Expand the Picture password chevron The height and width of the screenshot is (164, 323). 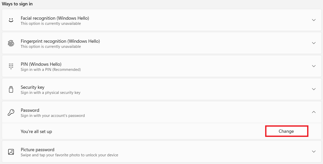[314, 151]
